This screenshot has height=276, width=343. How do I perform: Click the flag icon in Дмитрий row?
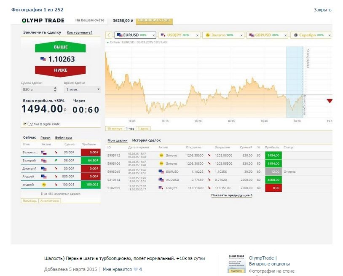click(x=44, y=169)
